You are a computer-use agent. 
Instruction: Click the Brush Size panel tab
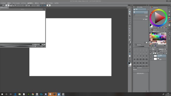(138, 45)
